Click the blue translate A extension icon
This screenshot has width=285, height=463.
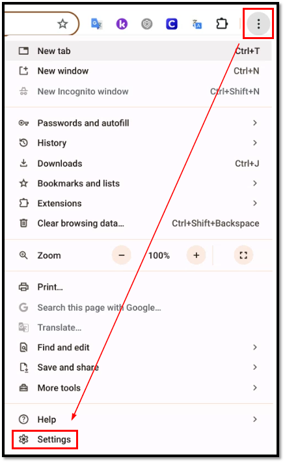[x=197, y=24]
